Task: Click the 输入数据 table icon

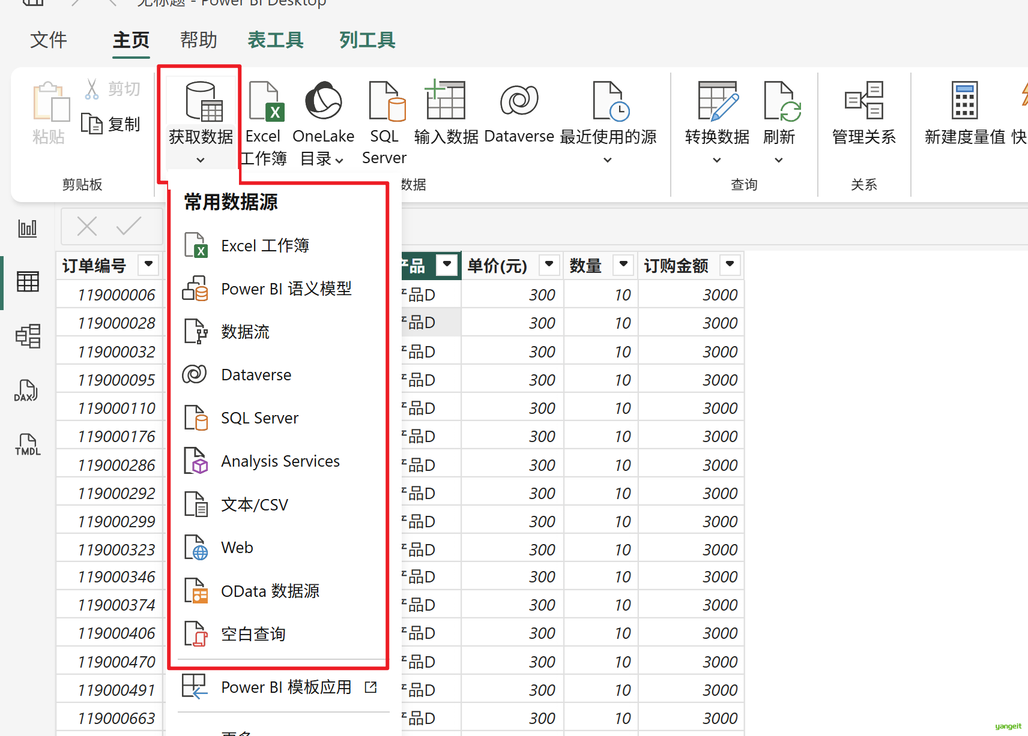Action: 445,101
